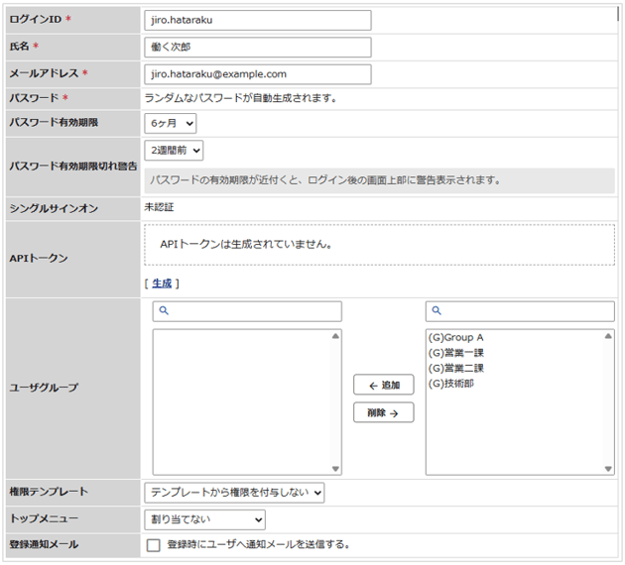The image size is (625, 565).
Task: Select (G)技術部 in the list
Action: (450, 384)
